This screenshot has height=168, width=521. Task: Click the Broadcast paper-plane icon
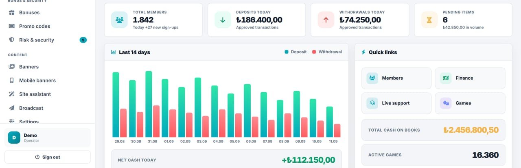click(x=12, y=108)
